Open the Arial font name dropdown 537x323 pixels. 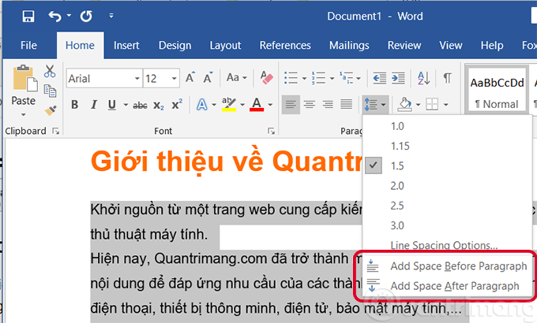point(137,79)
